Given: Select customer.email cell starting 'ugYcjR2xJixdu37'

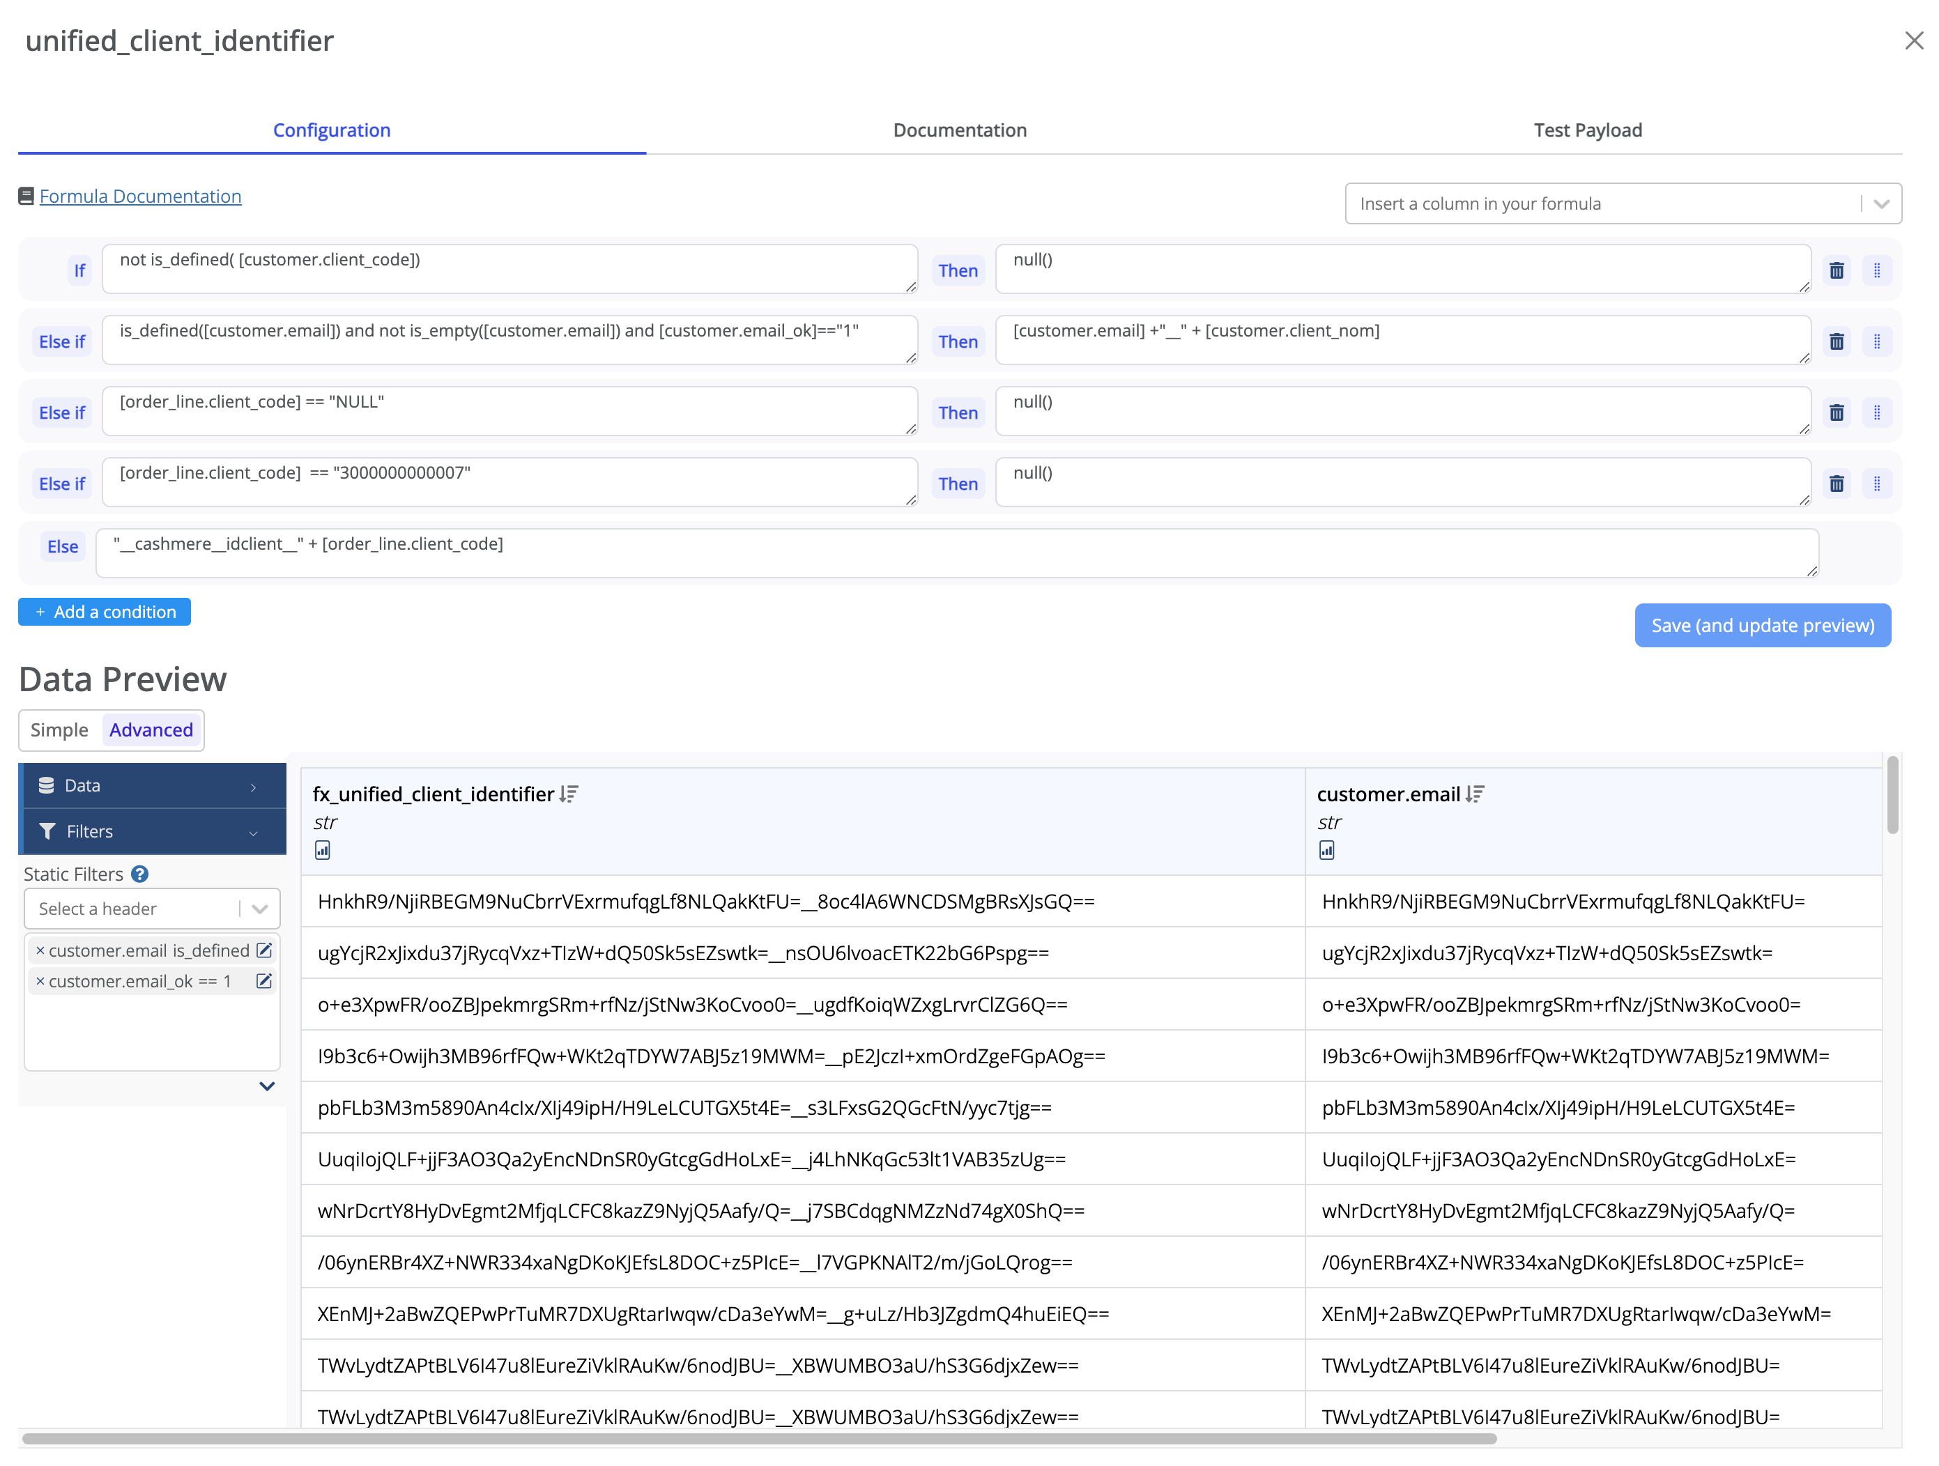Looking at the screenshot, I should point(1593,953).
